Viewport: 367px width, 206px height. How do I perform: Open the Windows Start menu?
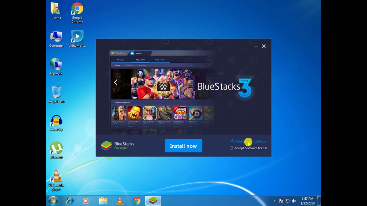point(53,201)
